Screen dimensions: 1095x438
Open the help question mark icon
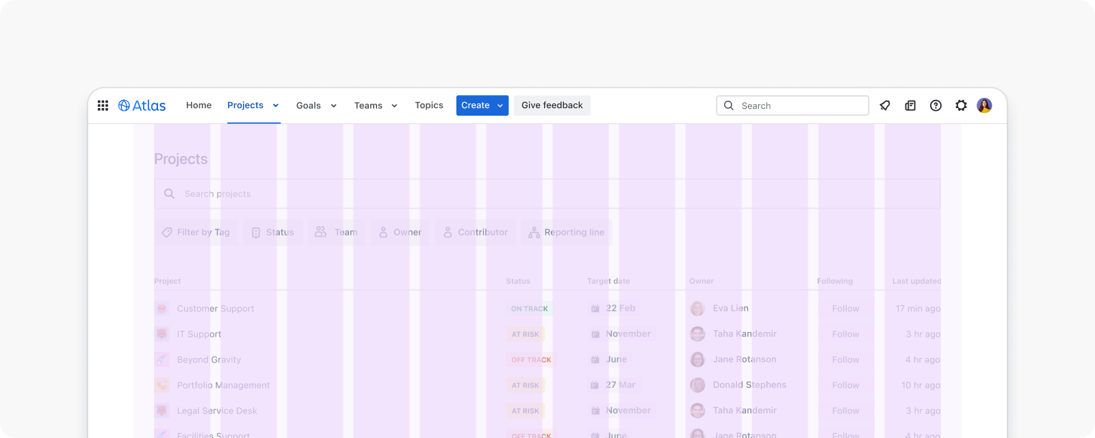coord(936,105)
